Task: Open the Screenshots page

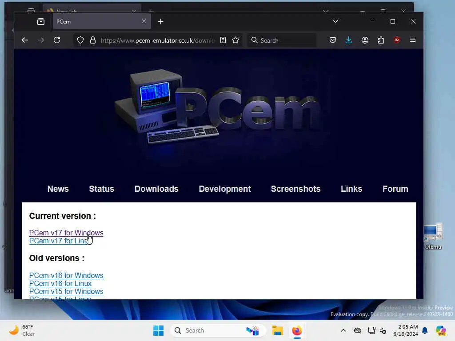Action: click(295, 189)
